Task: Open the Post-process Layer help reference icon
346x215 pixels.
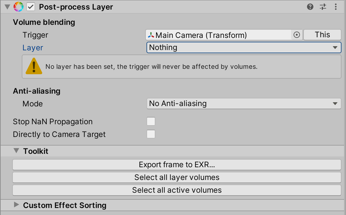Action: click(310, 7)
